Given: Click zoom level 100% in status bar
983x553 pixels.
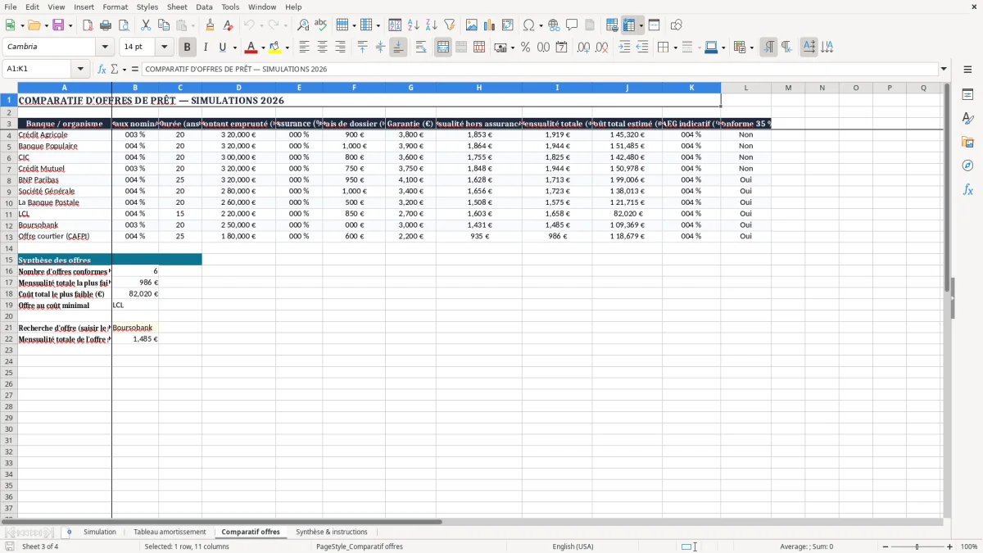Looking at the screenshot, I should tap(969, 546).
